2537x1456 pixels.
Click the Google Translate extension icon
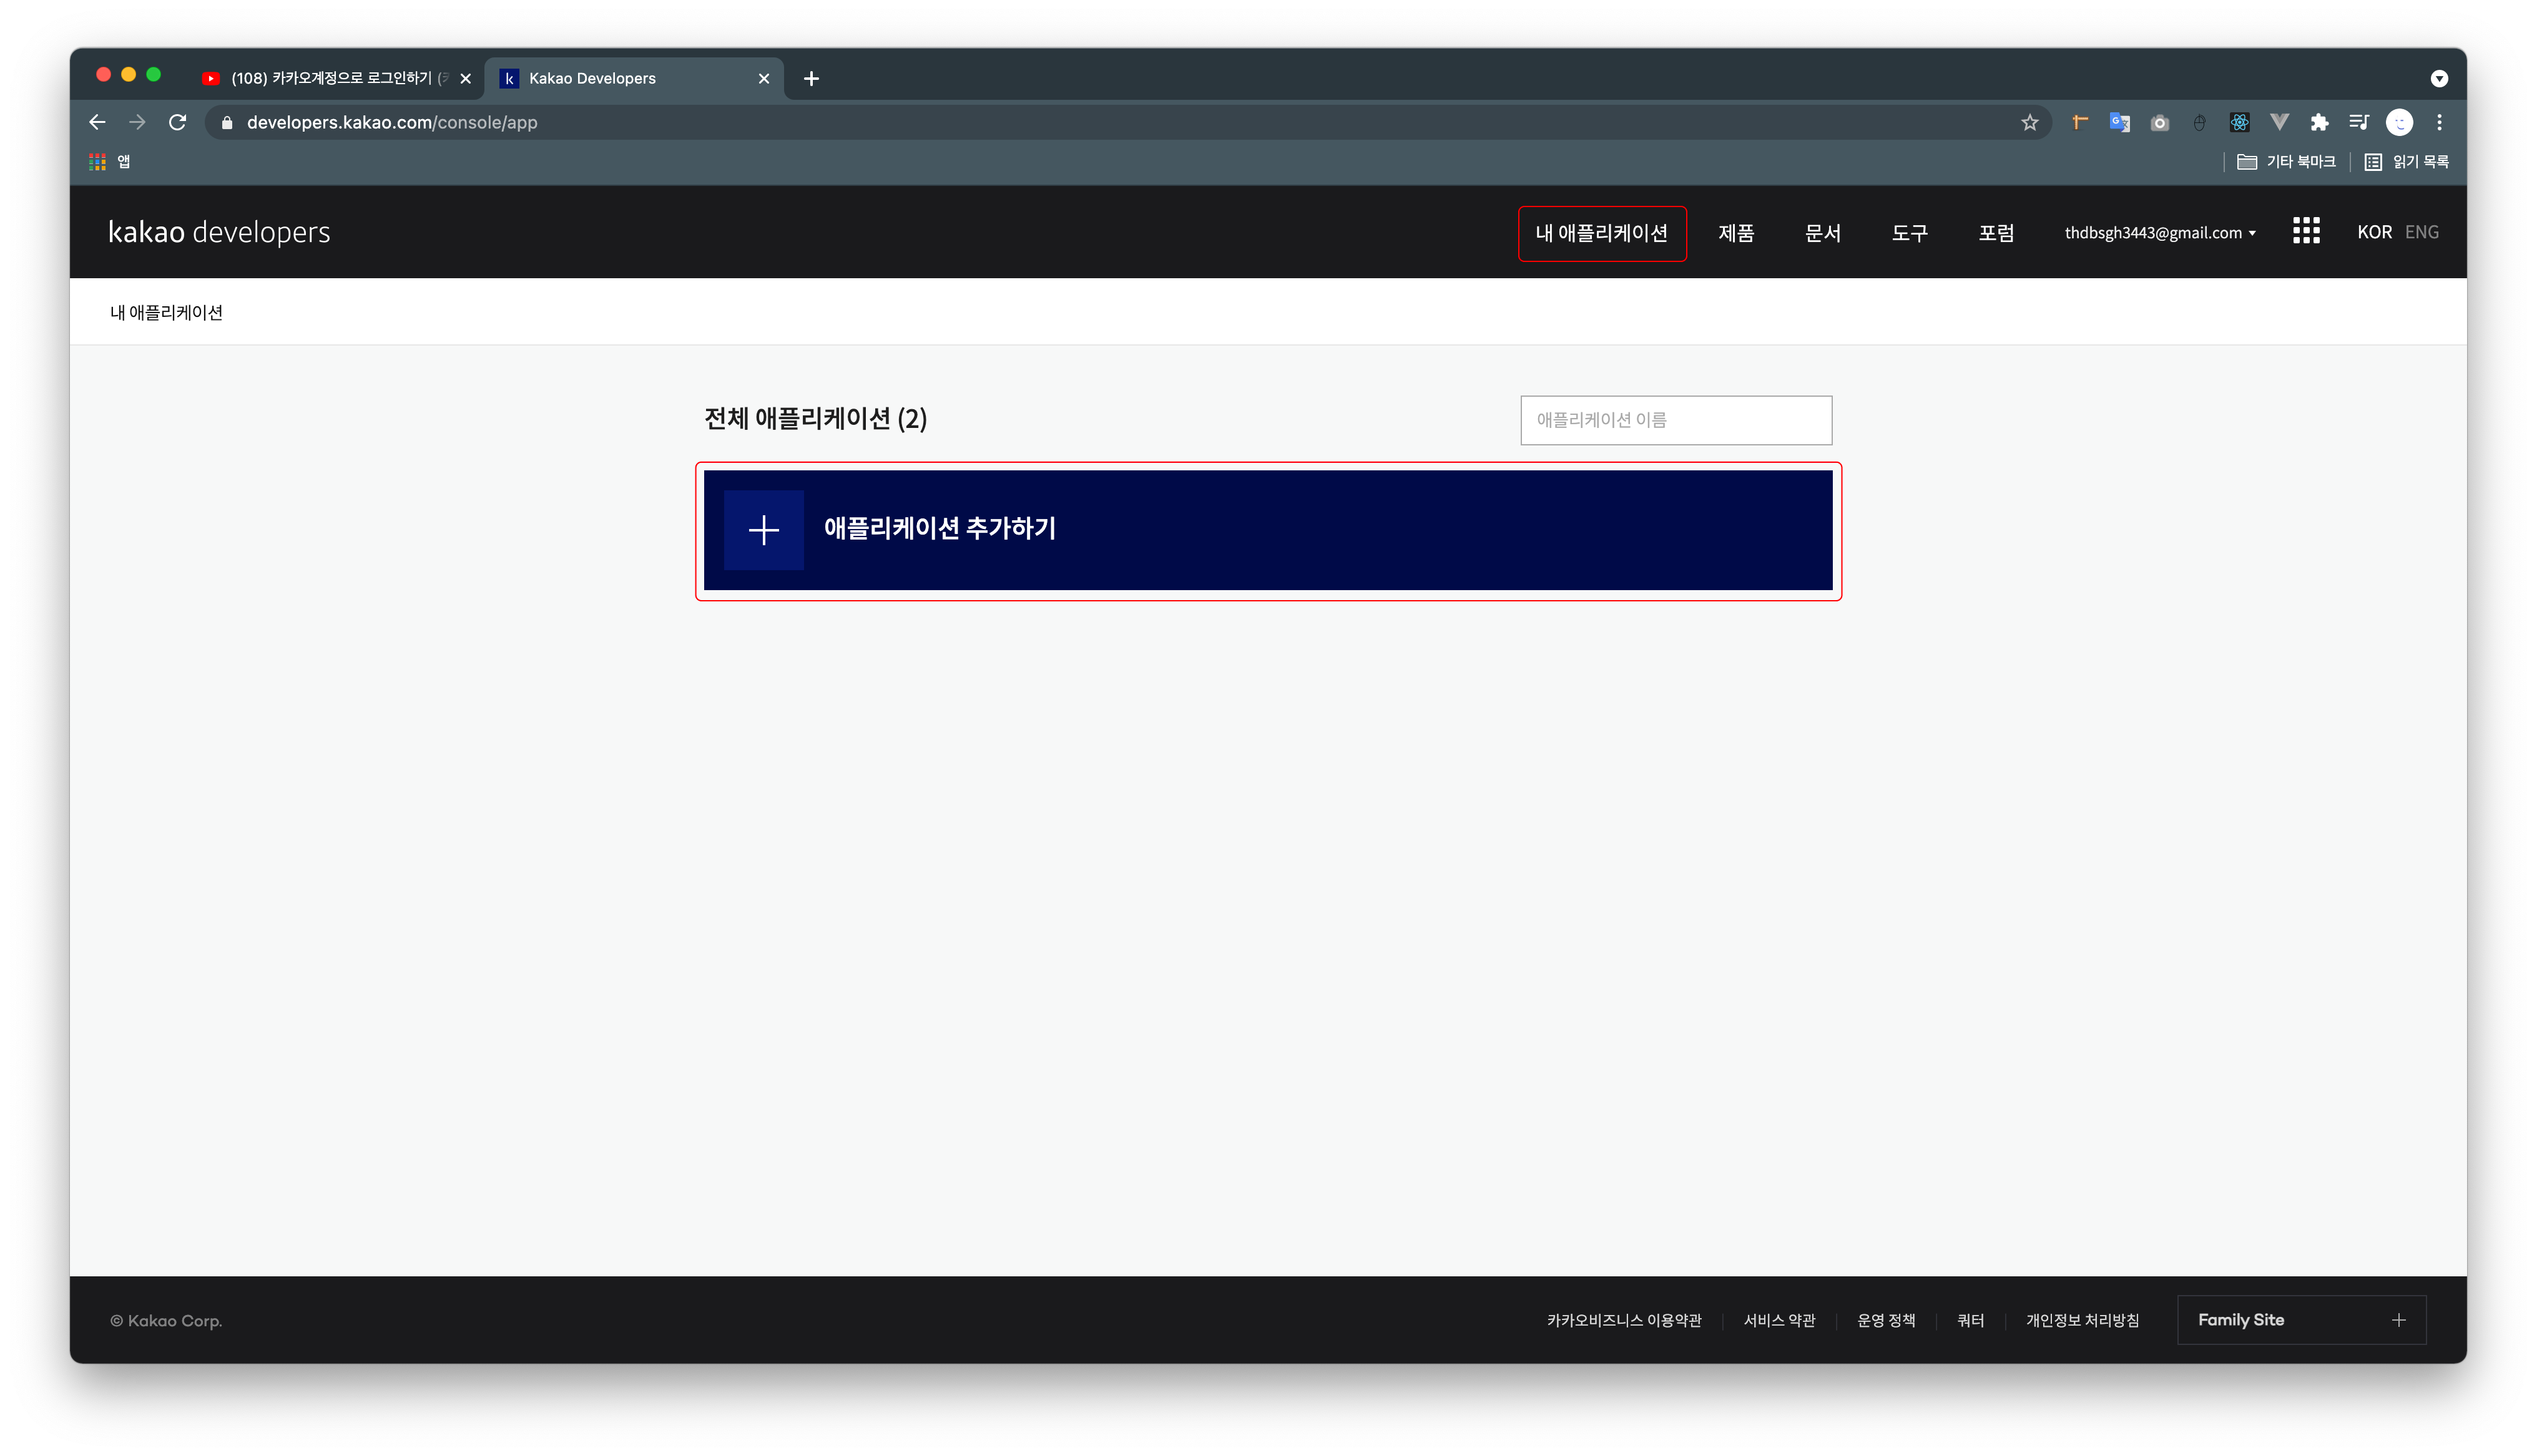pyautogui.click(x=2119, y=122)
